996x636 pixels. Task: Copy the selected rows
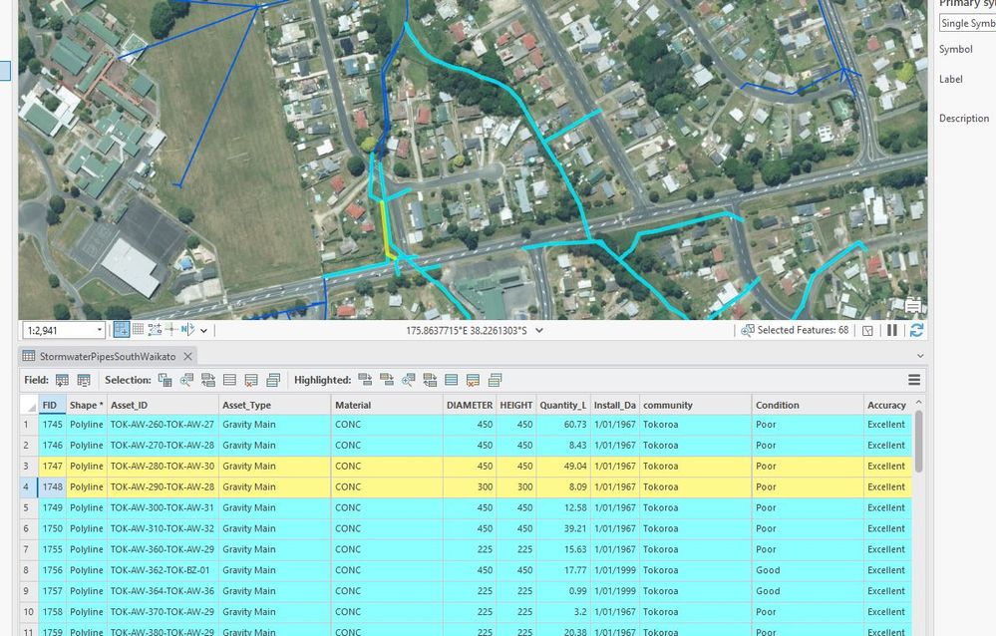(x=273, y=380)
